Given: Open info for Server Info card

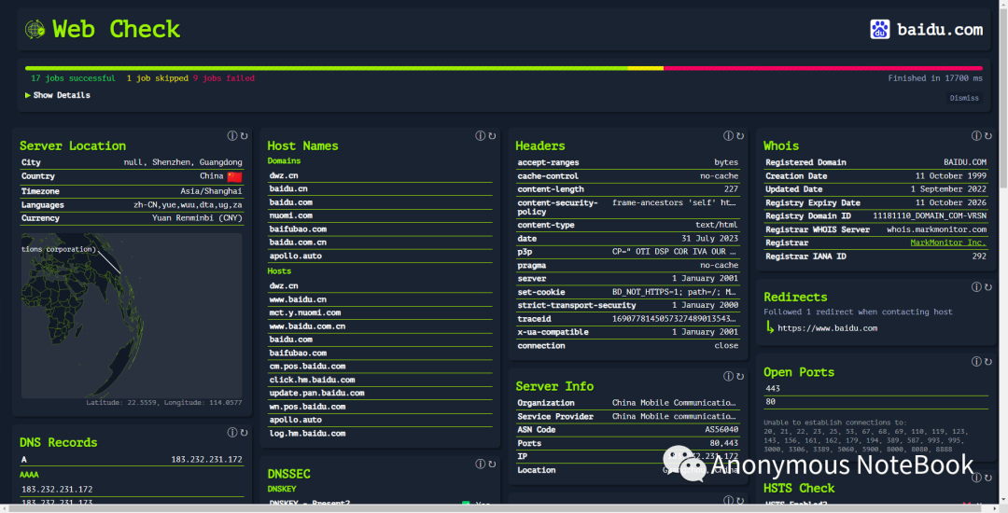Looking at the screenshot, I should click(728, 376).
